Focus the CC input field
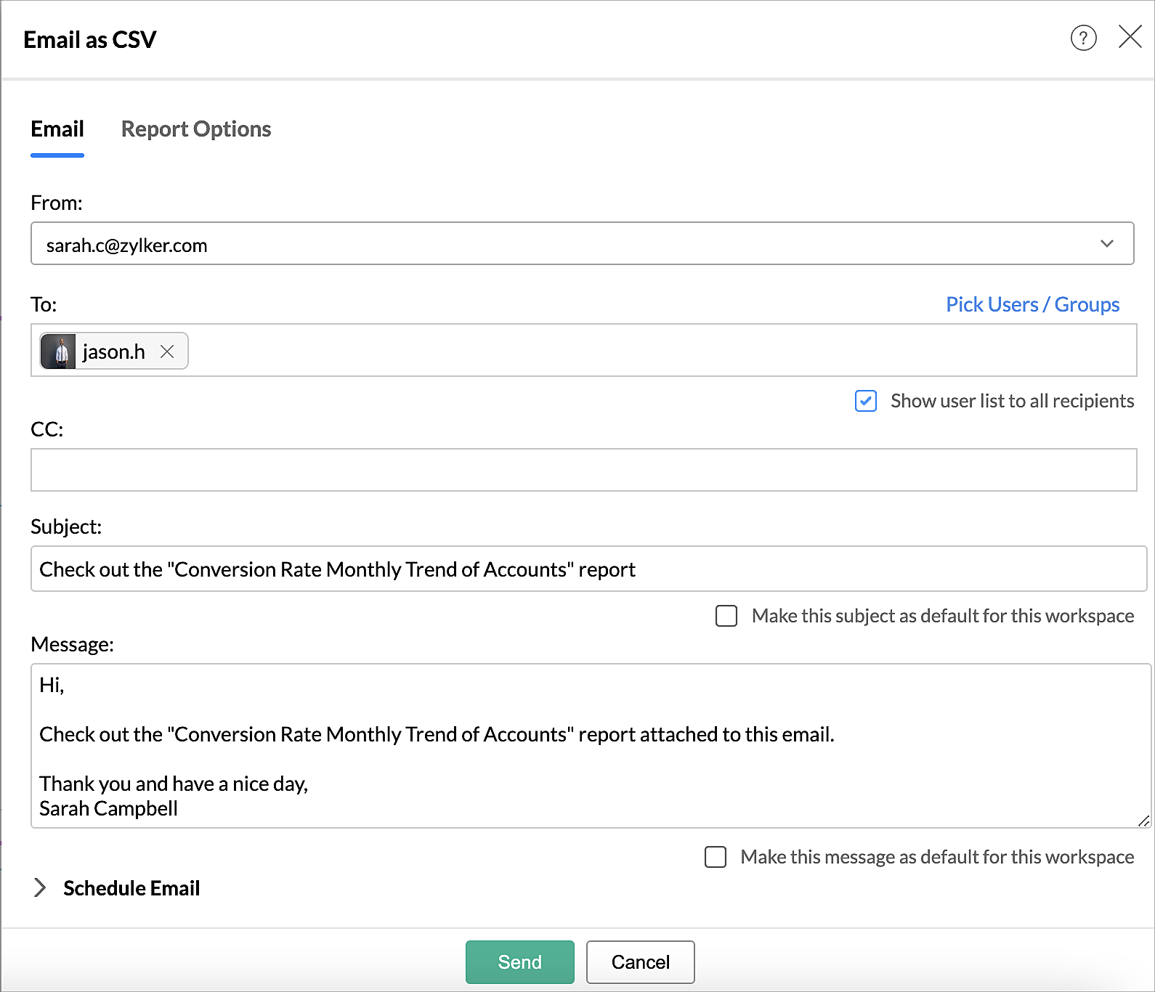Image resolution: width=1155 pixels, height=992 pixels. pos(583,470)
